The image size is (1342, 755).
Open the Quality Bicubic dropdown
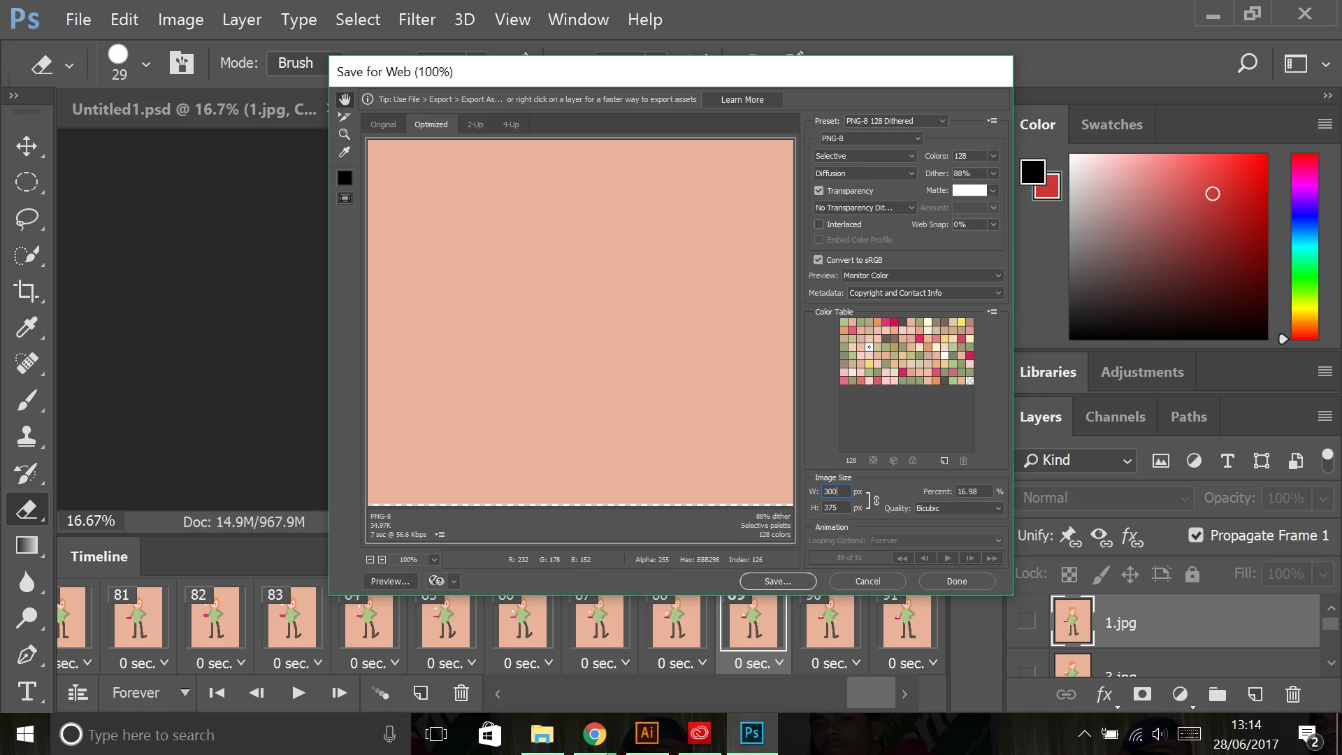tap(958, 508)
